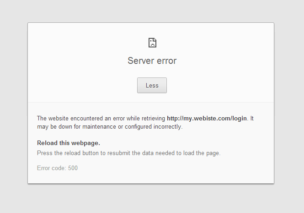Click the http://my.webiste.com/login URL text

tap(207, 119)
